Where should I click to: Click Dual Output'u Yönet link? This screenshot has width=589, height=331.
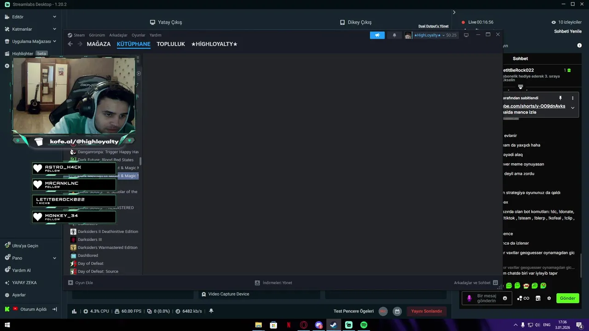(x=433, y=26)
